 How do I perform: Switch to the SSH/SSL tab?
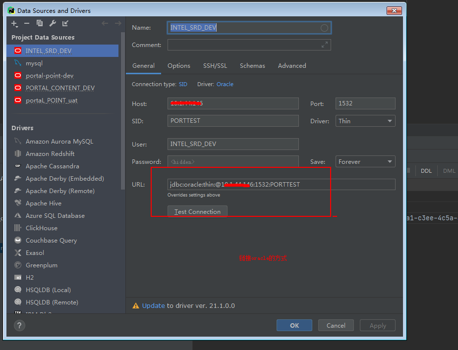coord(215,65)
